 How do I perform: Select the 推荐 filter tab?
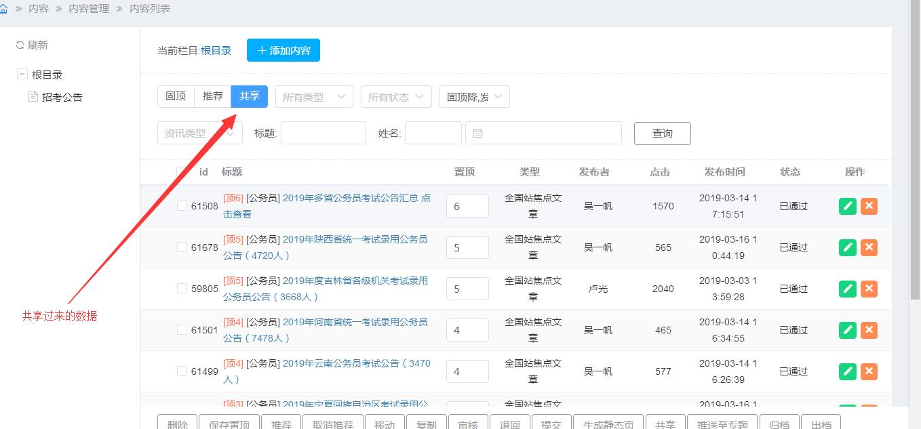coord(212,96)
